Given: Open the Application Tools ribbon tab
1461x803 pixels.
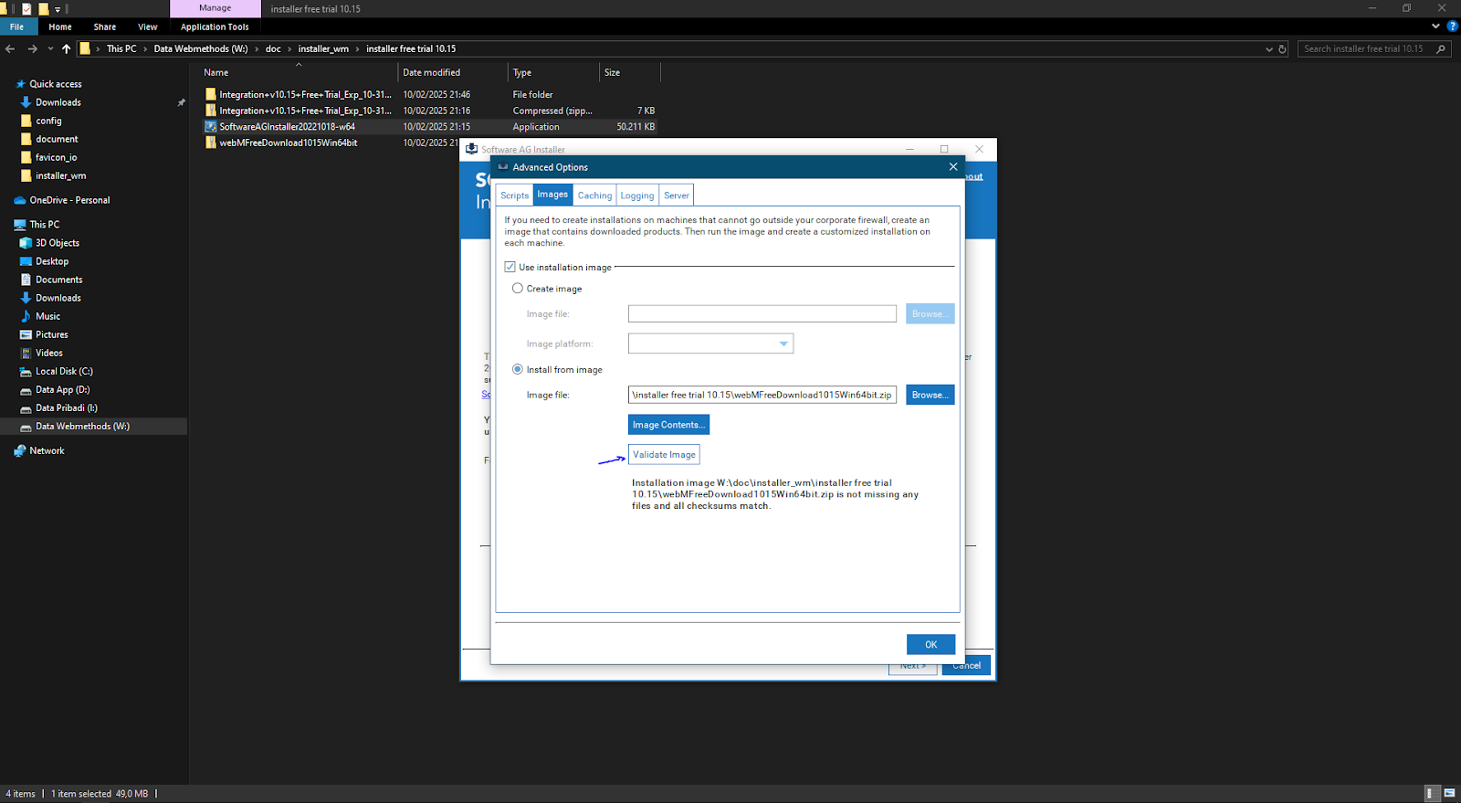Looking at the screenshot, I should click(x=215, y=26).
